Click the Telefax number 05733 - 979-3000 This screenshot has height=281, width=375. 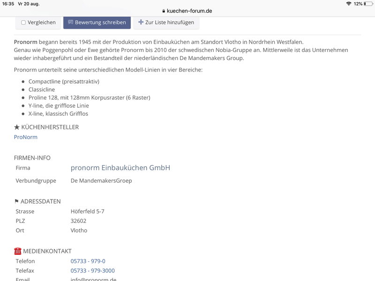coord(92,271)
